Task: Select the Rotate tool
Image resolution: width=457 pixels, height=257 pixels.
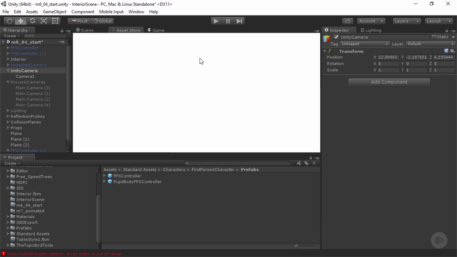Action: [32, 21]
